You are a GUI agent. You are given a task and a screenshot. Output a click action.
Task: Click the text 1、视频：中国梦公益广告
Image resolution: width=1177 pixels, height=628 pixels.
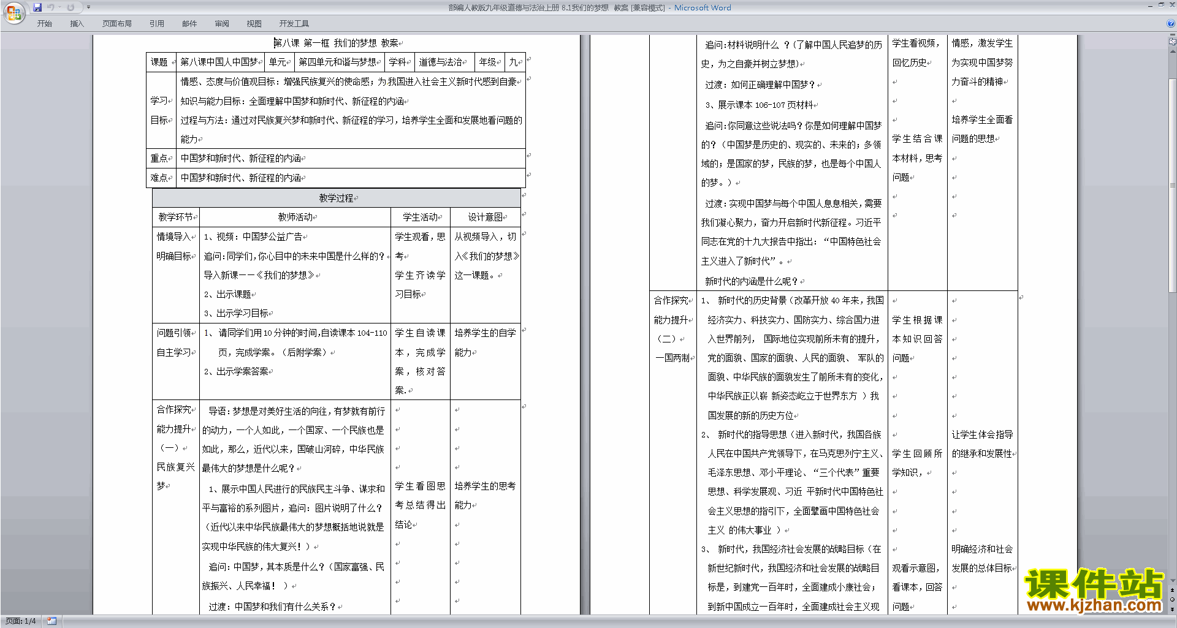254,236
